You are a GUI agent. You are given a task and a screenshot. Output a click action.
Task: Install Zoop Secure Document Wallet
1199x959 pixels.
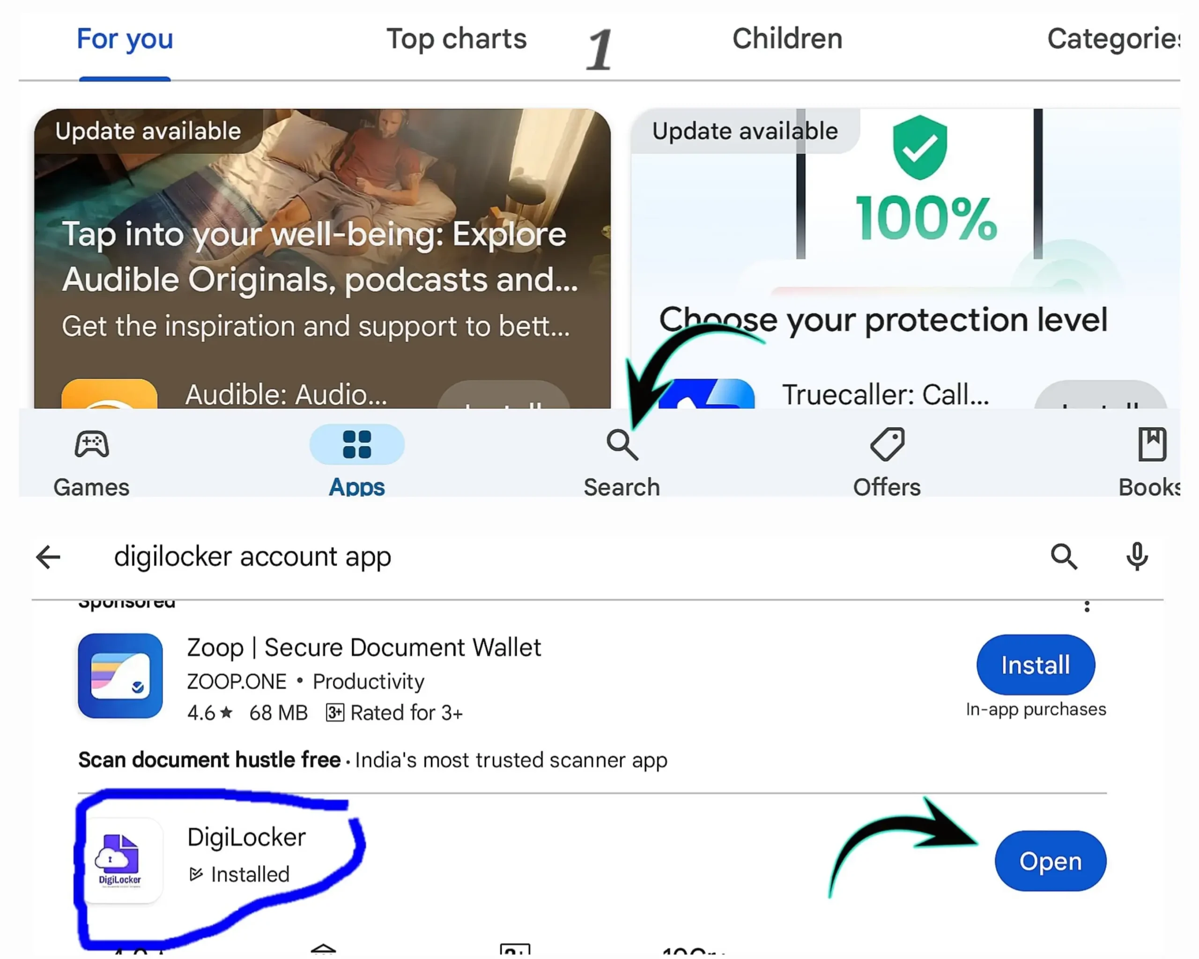coord(1036,665)
